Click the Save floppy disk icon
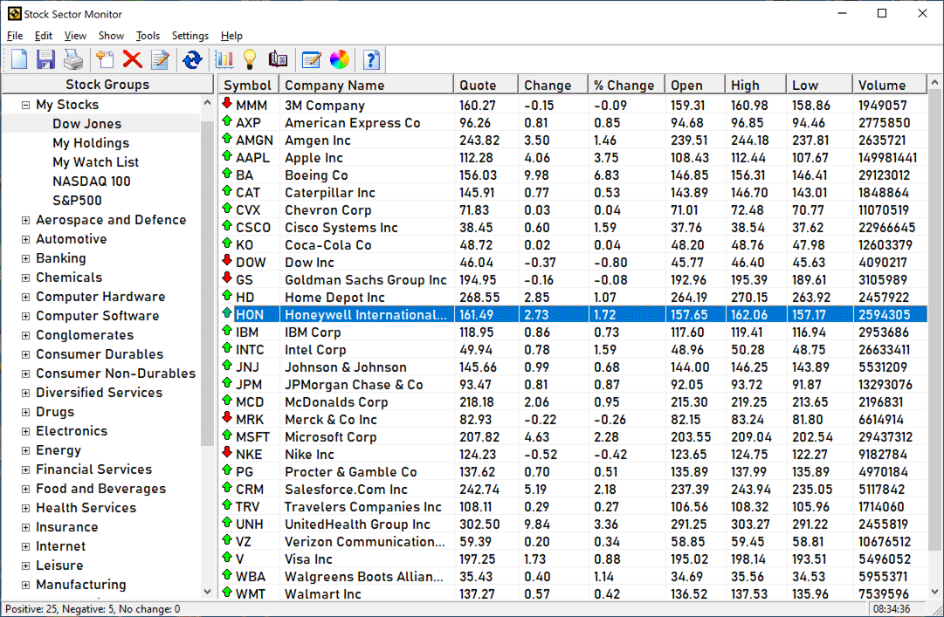This screenshot has height=617, width=944. (x=45, y=59)
